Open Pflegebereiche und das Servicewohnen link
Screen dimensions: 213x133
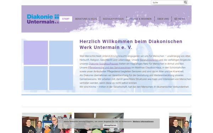pyautogui.click(x=109, y=67)
